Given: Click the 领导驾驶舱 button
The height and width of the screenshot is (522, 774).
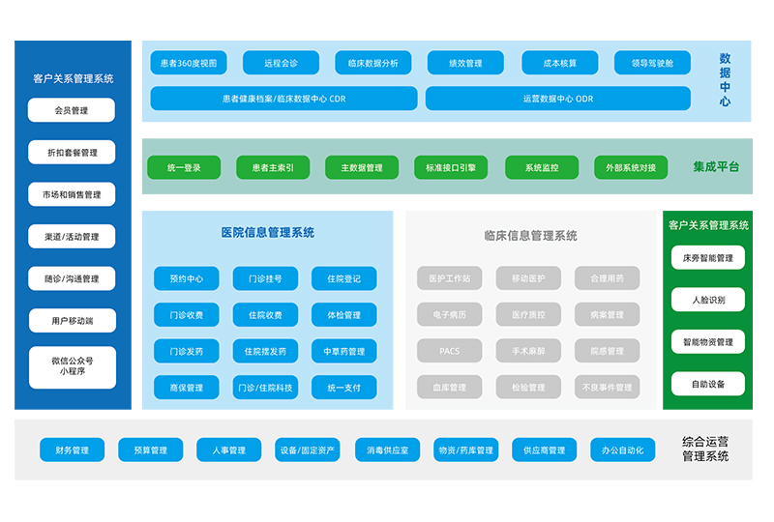Looking at the screenshot, I should click(652, 63).
